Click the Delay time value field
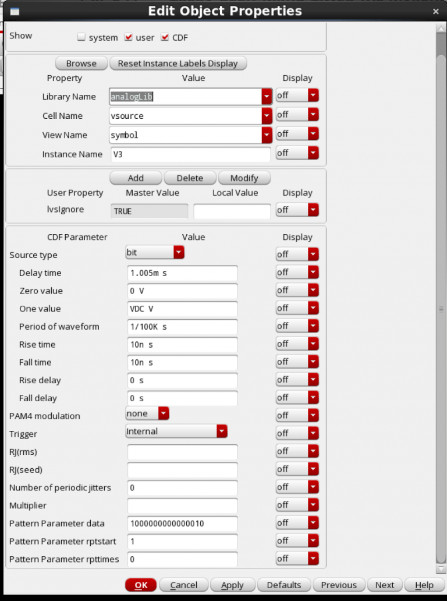The width and height of the screenshot is (447, 601). 182,273
